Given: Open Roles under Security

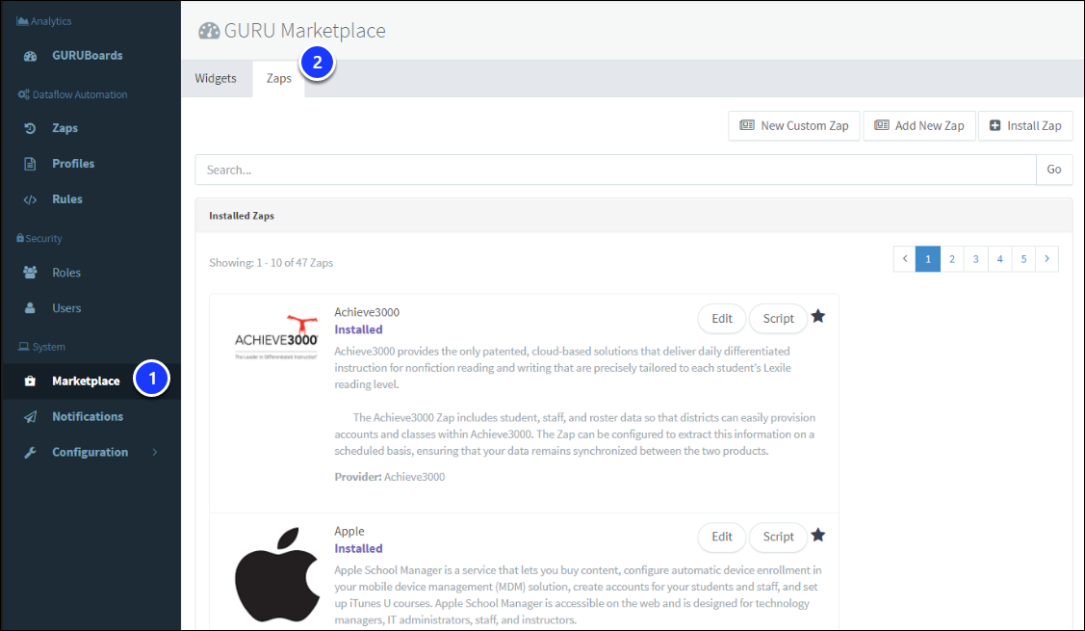Looking at the screenshot, I should (66, 273).
